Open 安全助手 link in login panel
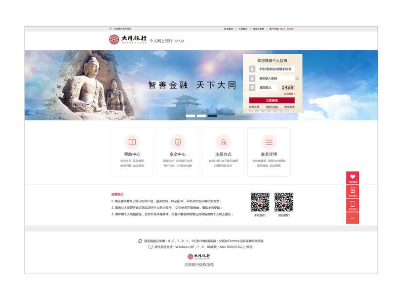Image resolution: width=419 pixels, height=296 pixels. [x=289, y=107]
